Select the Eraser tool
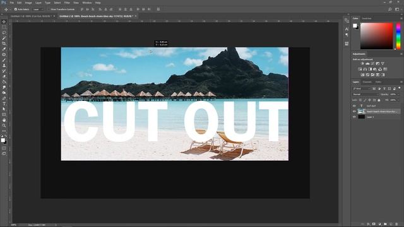 (x=4, y=76)
